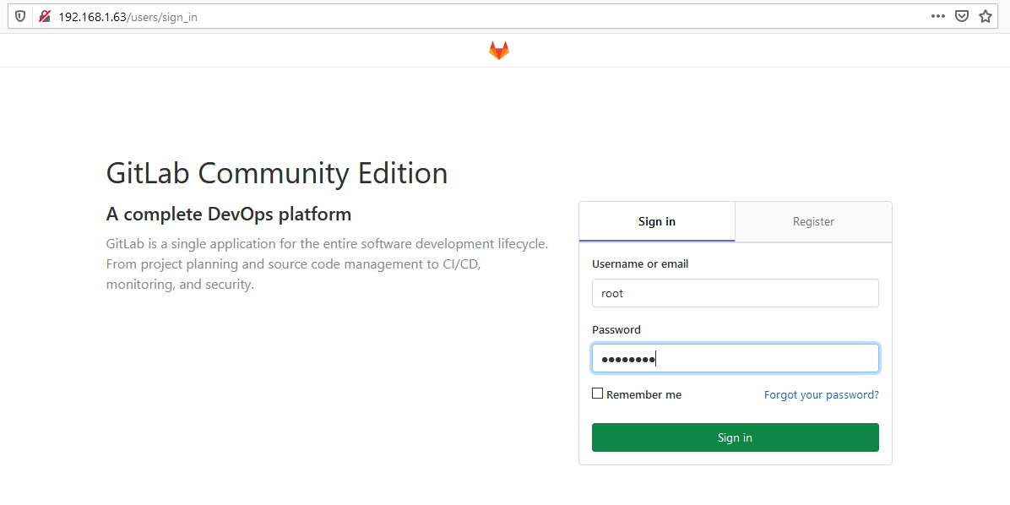Click the Username or email field containing root
This screenshot has height=505, width=1010.
tap(735, 293)
